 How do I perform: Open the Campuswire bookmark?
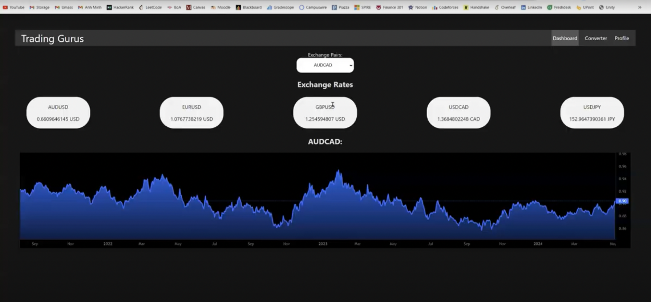(x=313, y=7)
